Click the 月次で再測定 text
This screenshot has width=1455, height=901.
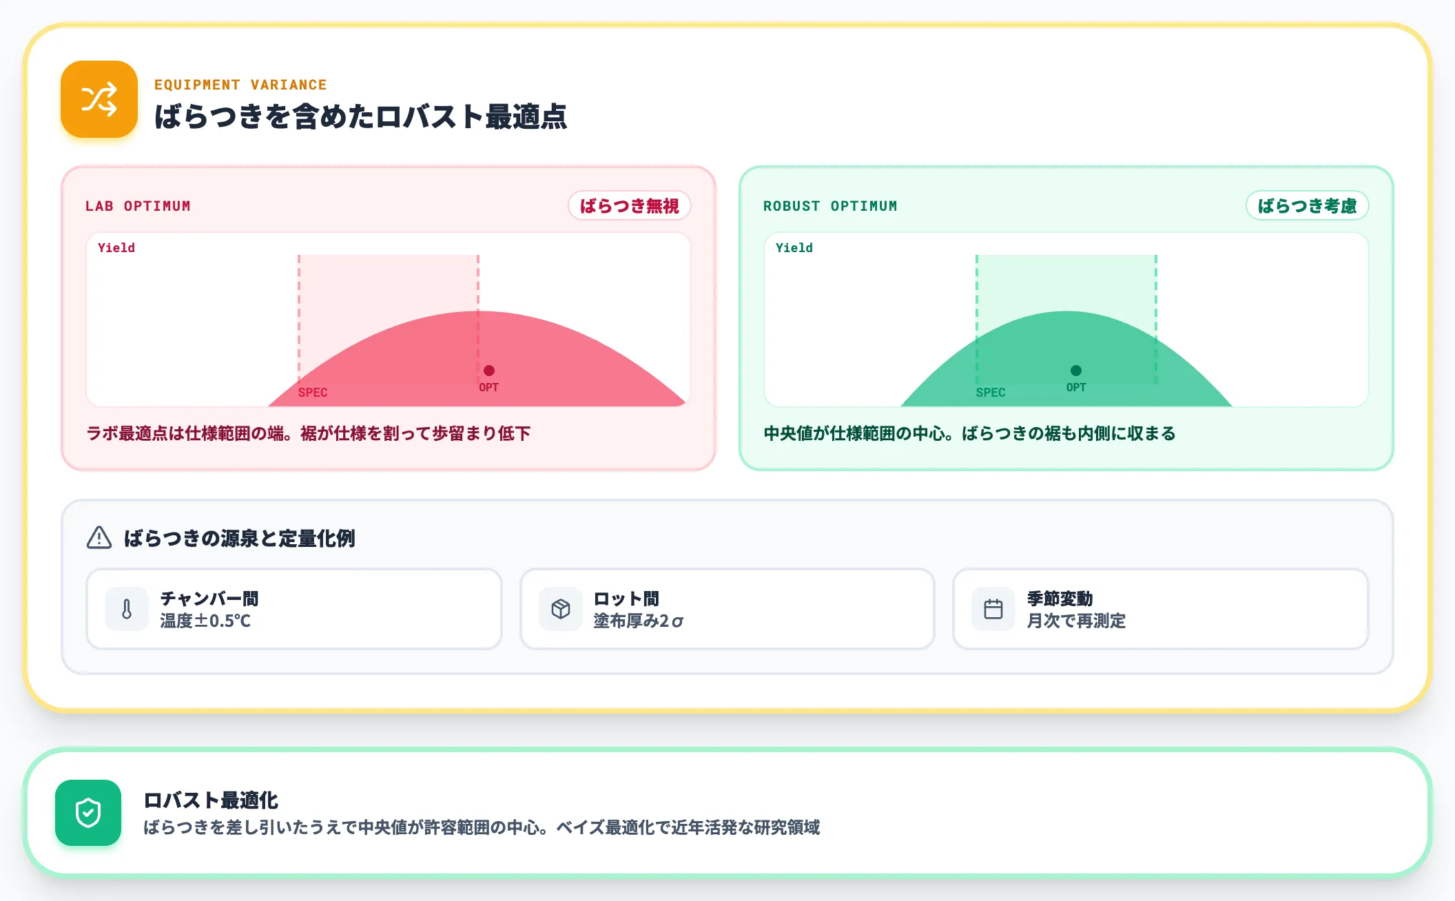[1076, 621]
